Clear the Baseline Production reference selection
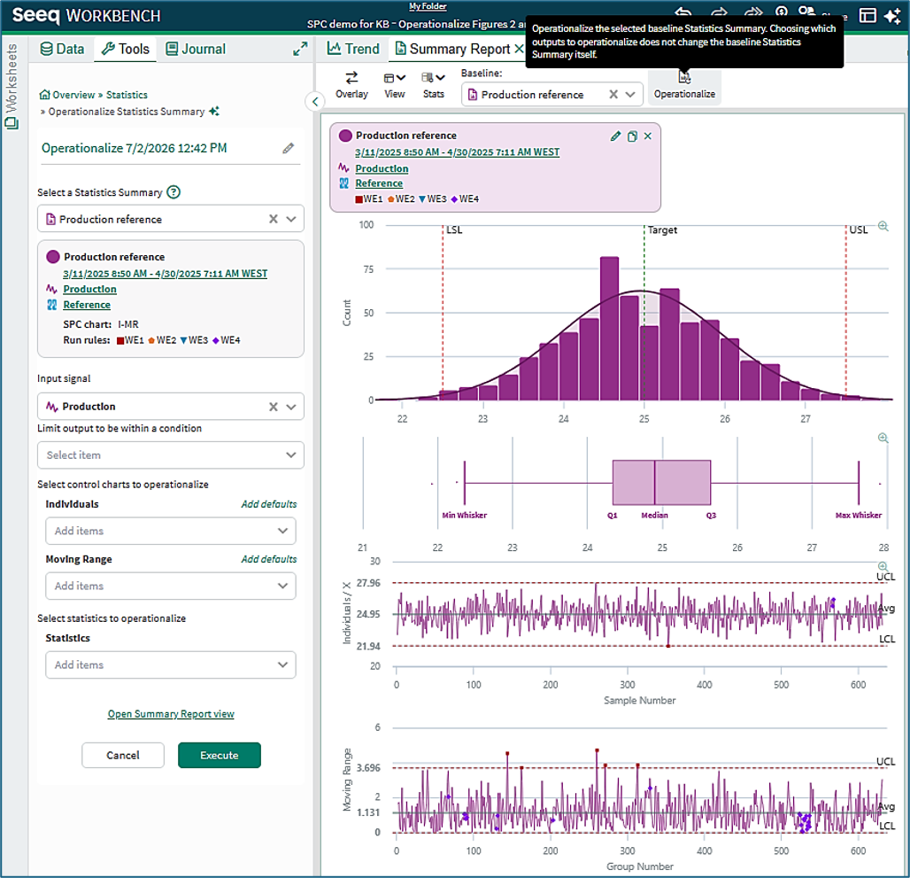This screenshot has width=910, height=878. [613, 94]
